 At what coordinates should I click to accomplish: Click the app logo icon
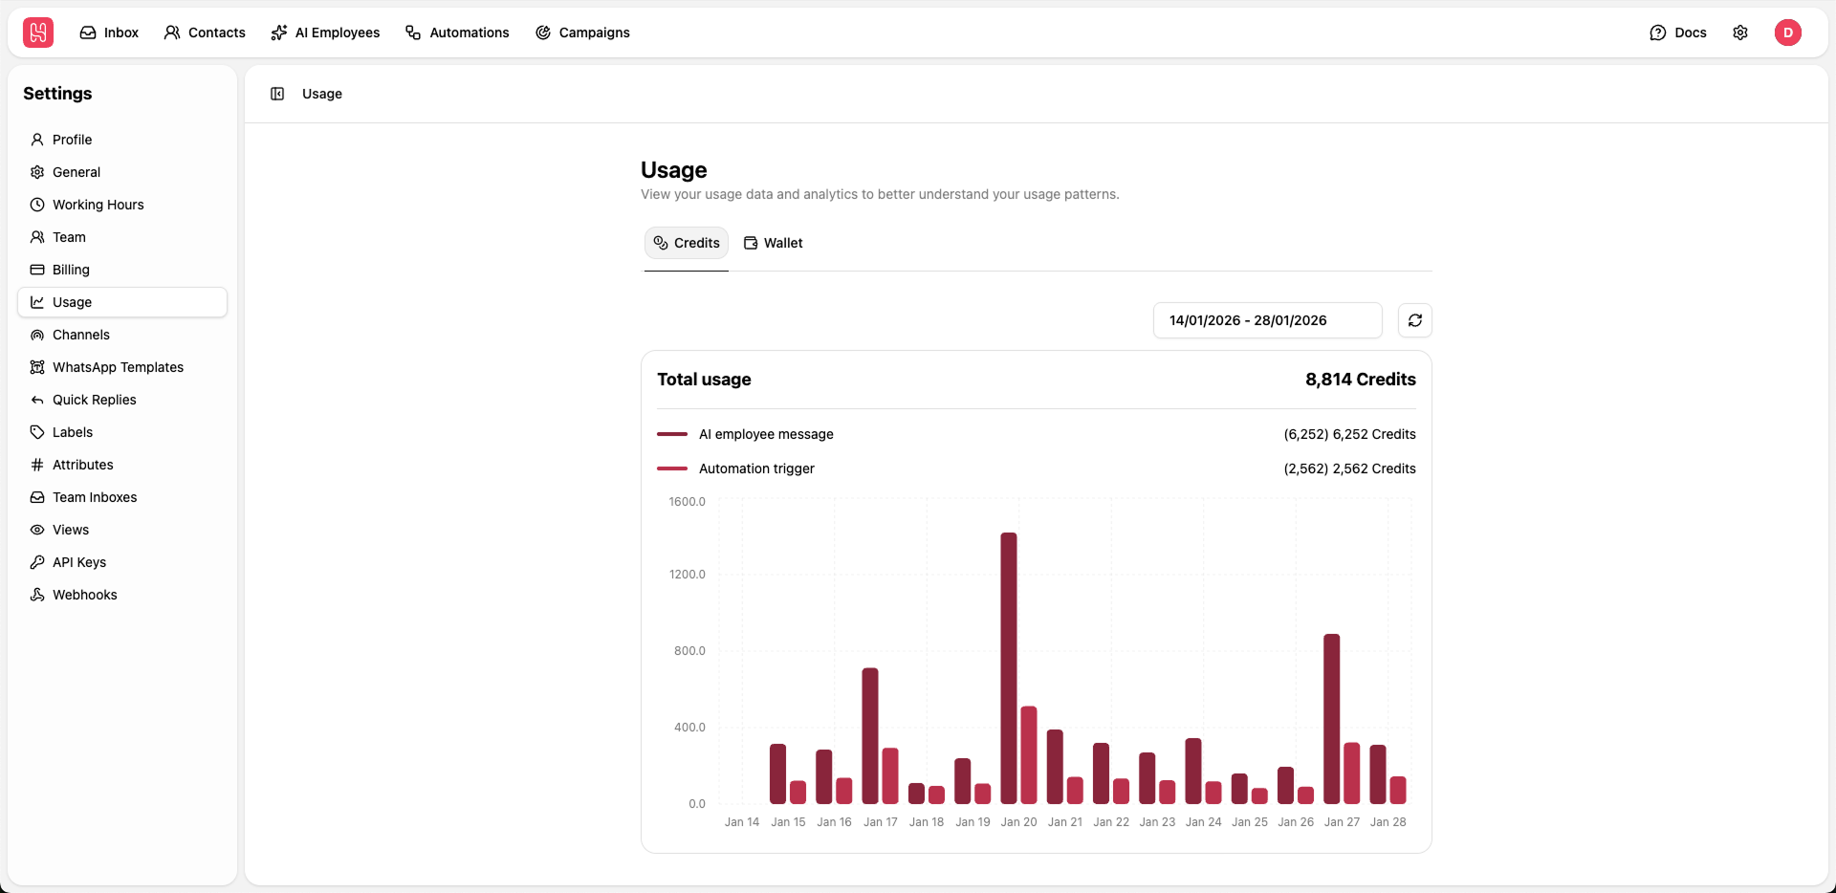point(38,33)
